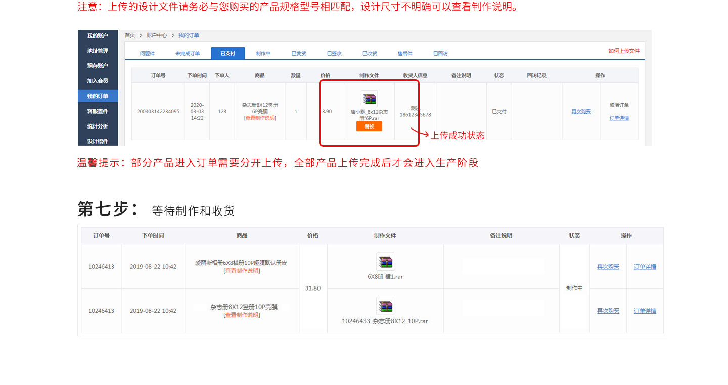Switch to the 已发货 tab
The image size is (728, 385).
tap(299, 53)
